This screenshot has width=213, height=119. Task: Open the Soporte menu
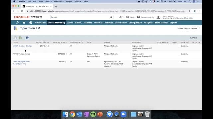point(173,23)
